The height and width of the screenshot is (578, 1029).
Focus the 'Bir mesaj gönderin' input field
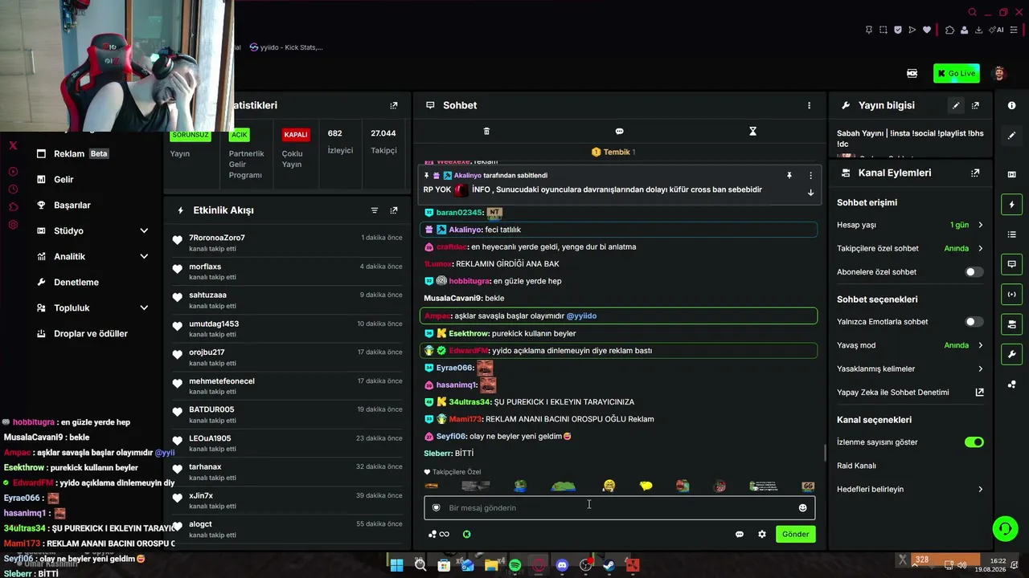pos(619,507)
